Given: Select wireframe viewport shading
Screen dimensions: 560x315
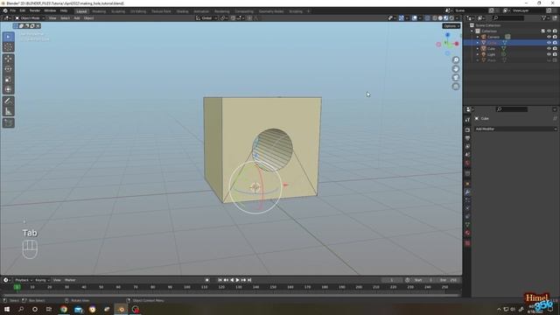Looking at the screenshot, I should [435, 18].
